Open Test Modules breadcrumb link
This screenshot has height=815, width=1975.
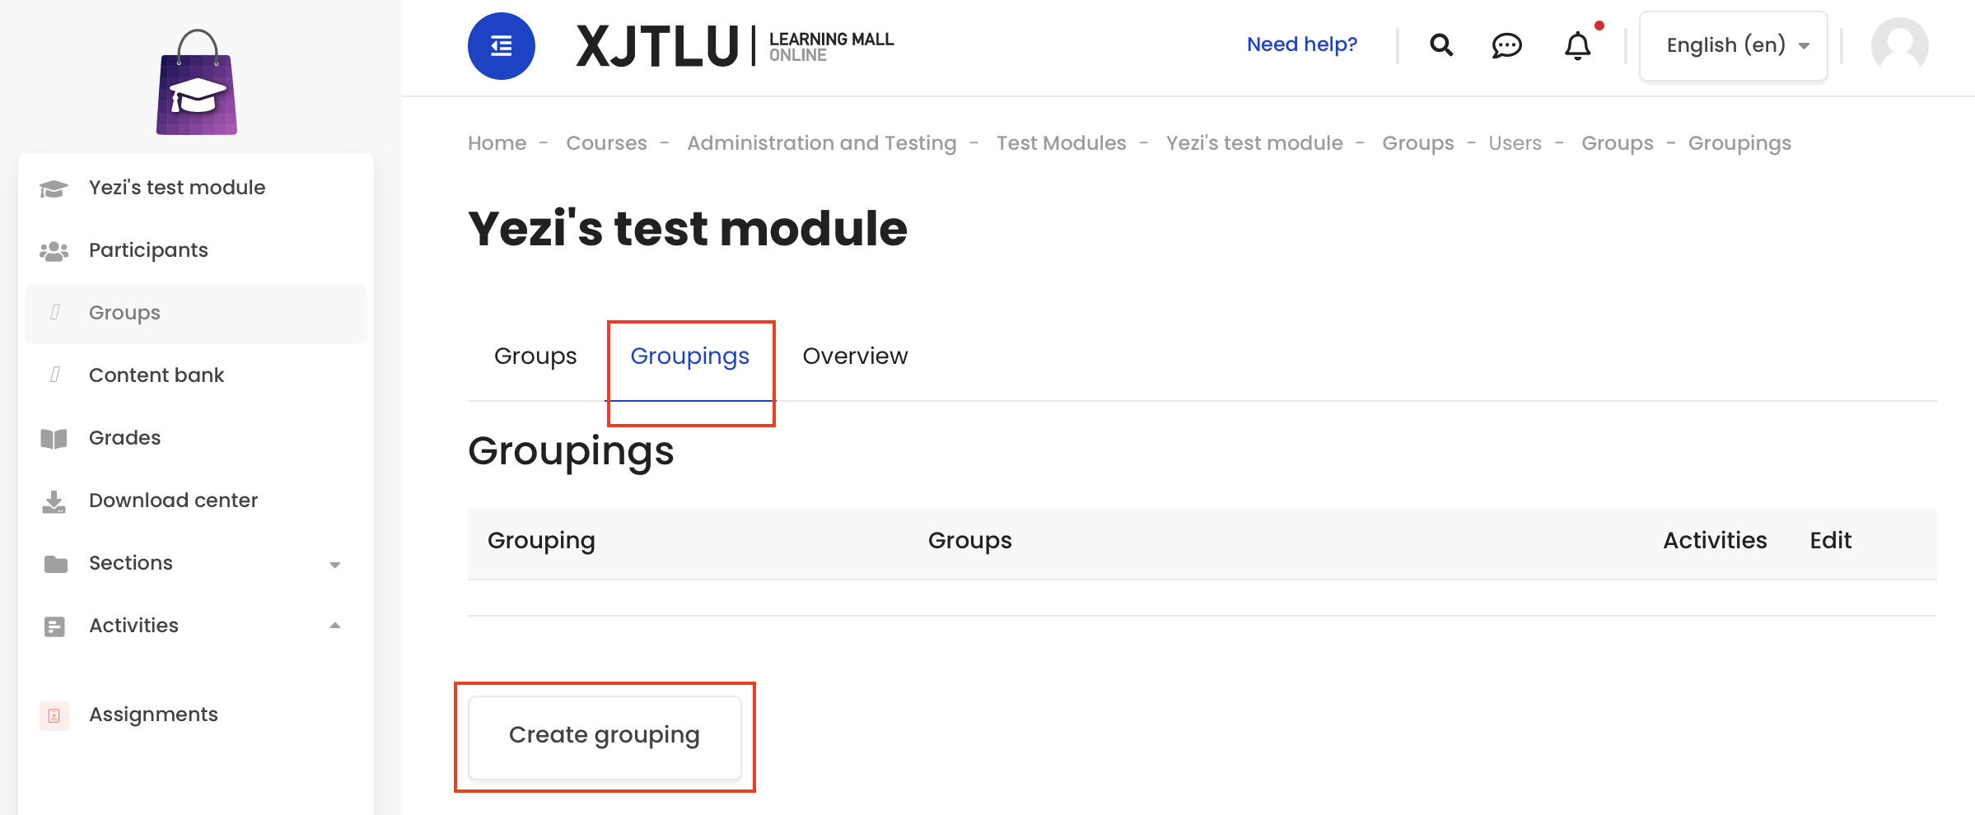click(1061, 143)
